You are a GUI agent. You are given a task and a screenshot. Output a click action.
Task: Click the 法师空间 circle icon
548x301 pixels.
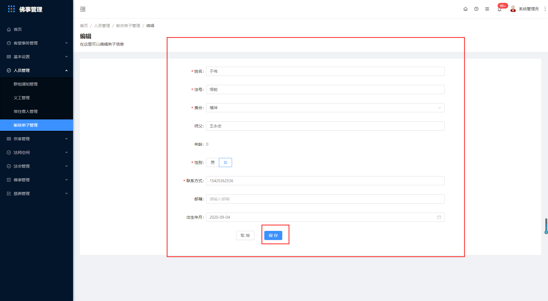pyautogui.click(x=9, y=152)
